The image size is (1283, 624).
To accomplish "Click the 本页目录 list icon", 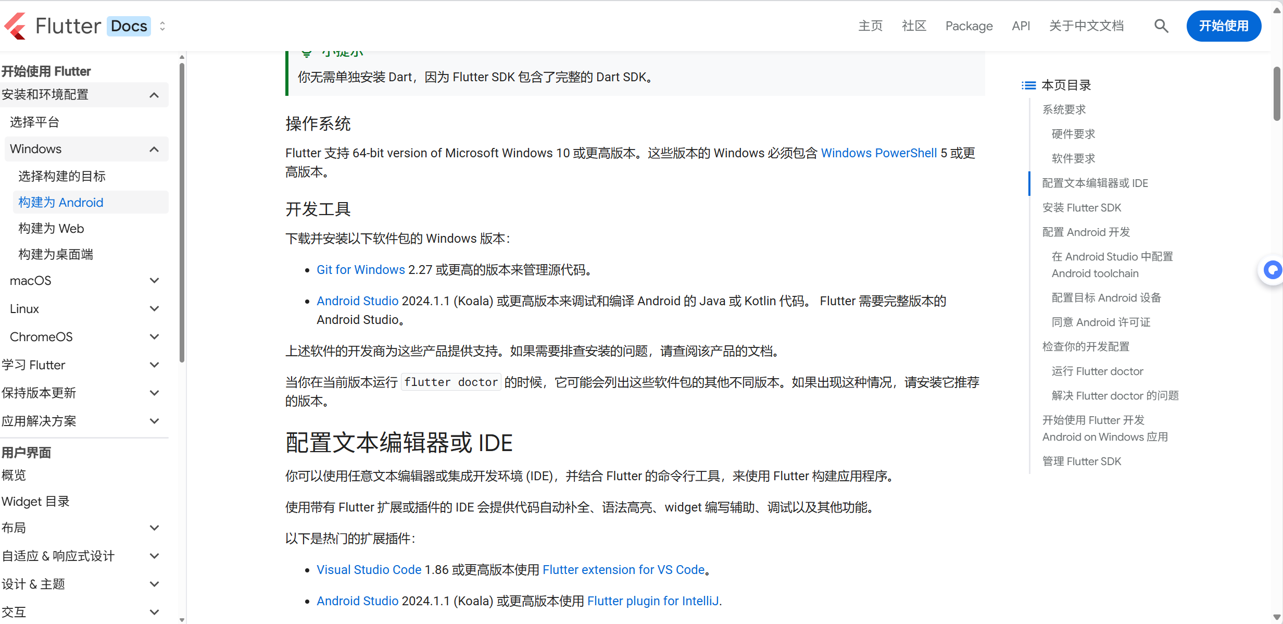I will coord(1028,85).
